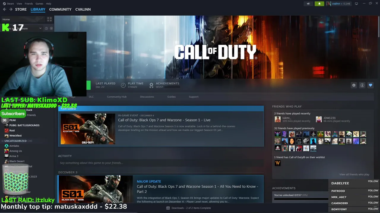Viewport: 380px width, 213px height.
Task: Open the Help menu
Action: pyautogui.click(x=49, y=4)
